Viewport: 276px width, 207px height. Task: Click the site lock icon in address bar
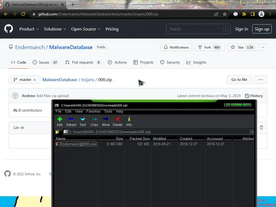pos(34,14)
